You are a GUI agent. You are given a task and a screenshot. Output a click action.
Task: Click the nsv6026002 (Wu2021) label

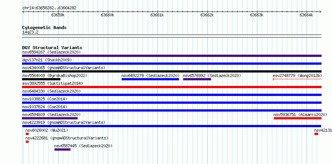pos(47,130)
